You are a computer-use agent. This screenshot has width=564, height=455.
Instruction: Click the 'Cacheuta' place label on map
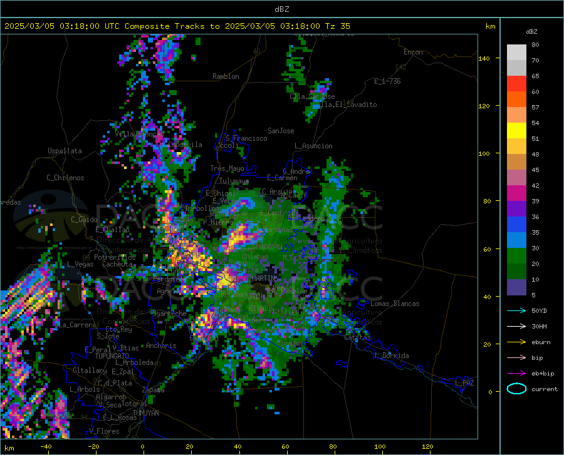point(117,264)
